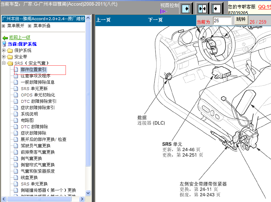This screenshot has height=202, width=271.
Task: Click the center-split view control icon
Action: click(202, 8)
